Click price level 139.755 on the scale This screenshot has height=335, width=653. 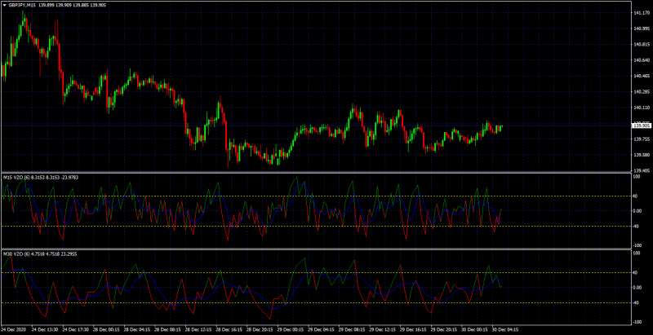point(642,139)
